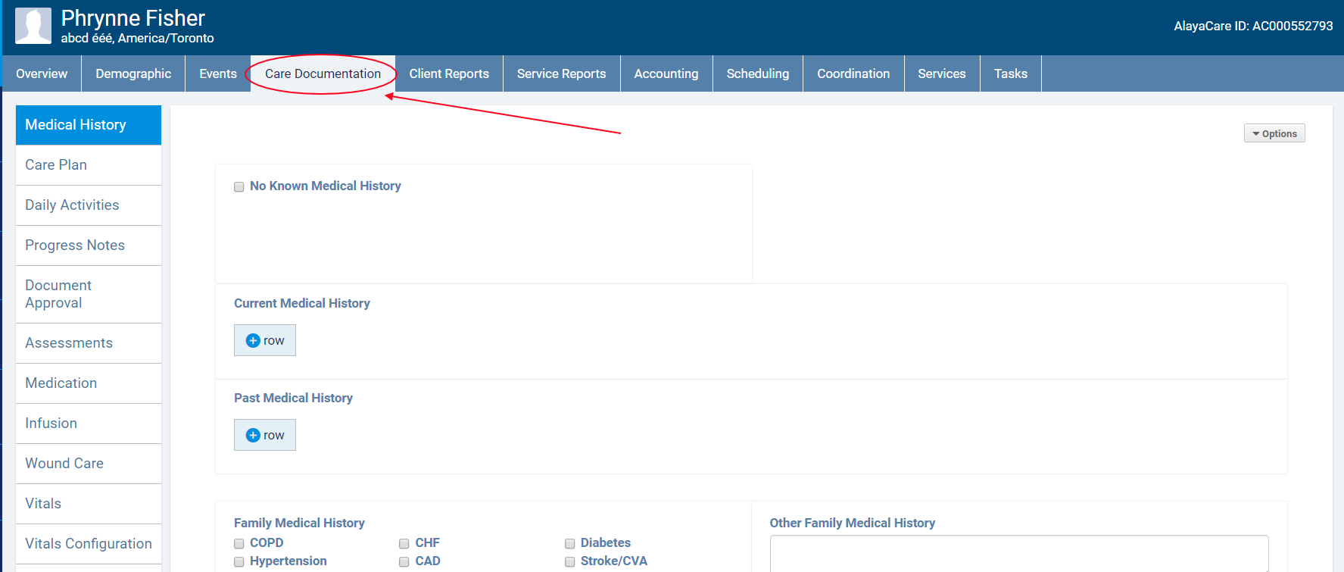Tick the Diabetes checkbox
1344x572 pixels.
pyautogui.click(x=569, y=544)
